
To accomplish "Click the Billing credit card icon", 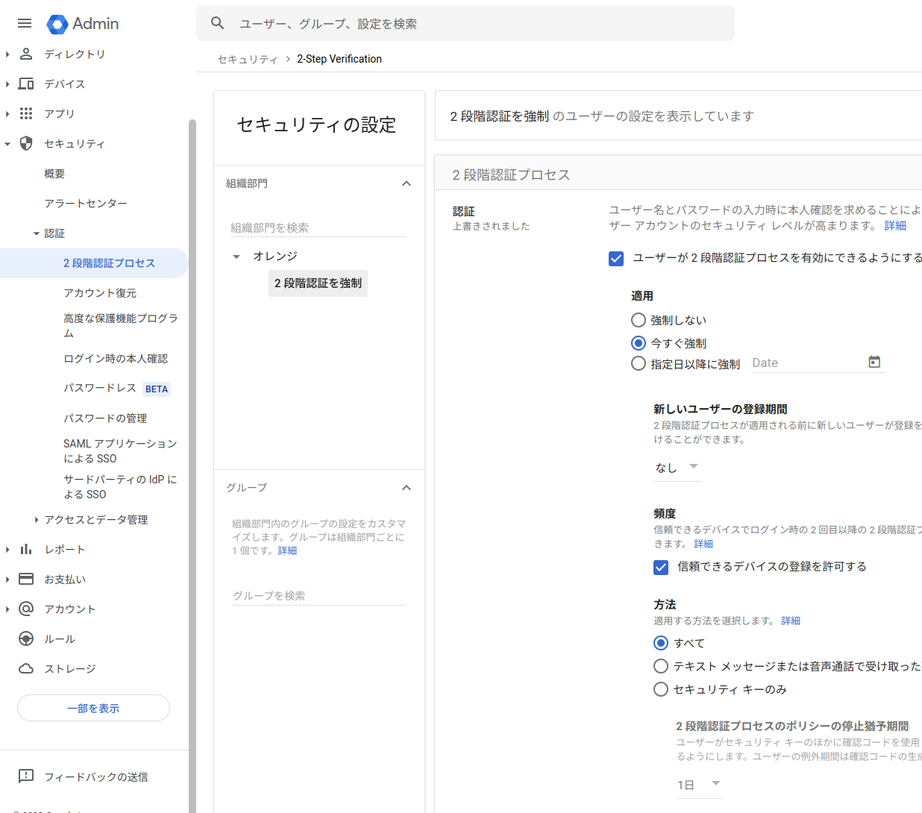I will pos(26,580).
